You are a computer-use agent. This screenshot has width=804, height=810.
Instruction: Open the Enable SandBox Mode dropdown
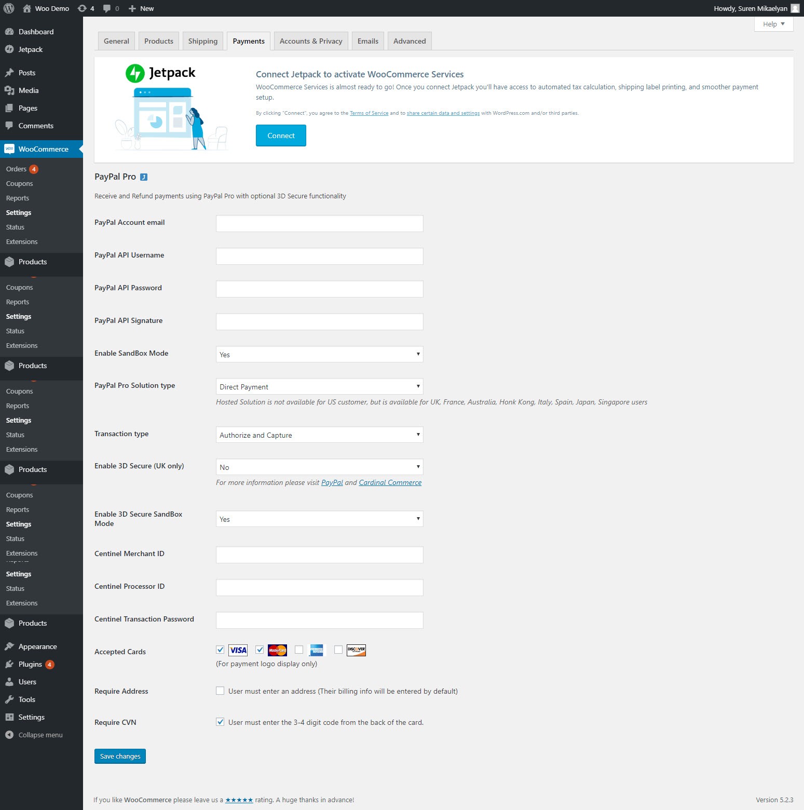pyautogui.click(x=319, y=354)
